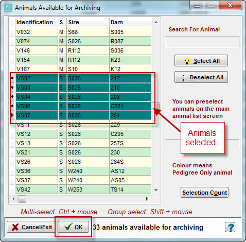Focus the Search For Animal field
Image resolution: width=246 pixels, height=242 pixels.
click(202, 42)
